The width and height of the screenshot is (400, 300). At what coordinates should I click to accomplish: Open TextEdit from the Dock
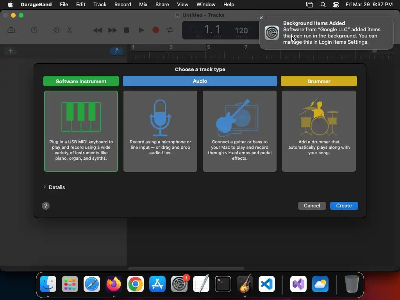[201, 284]
